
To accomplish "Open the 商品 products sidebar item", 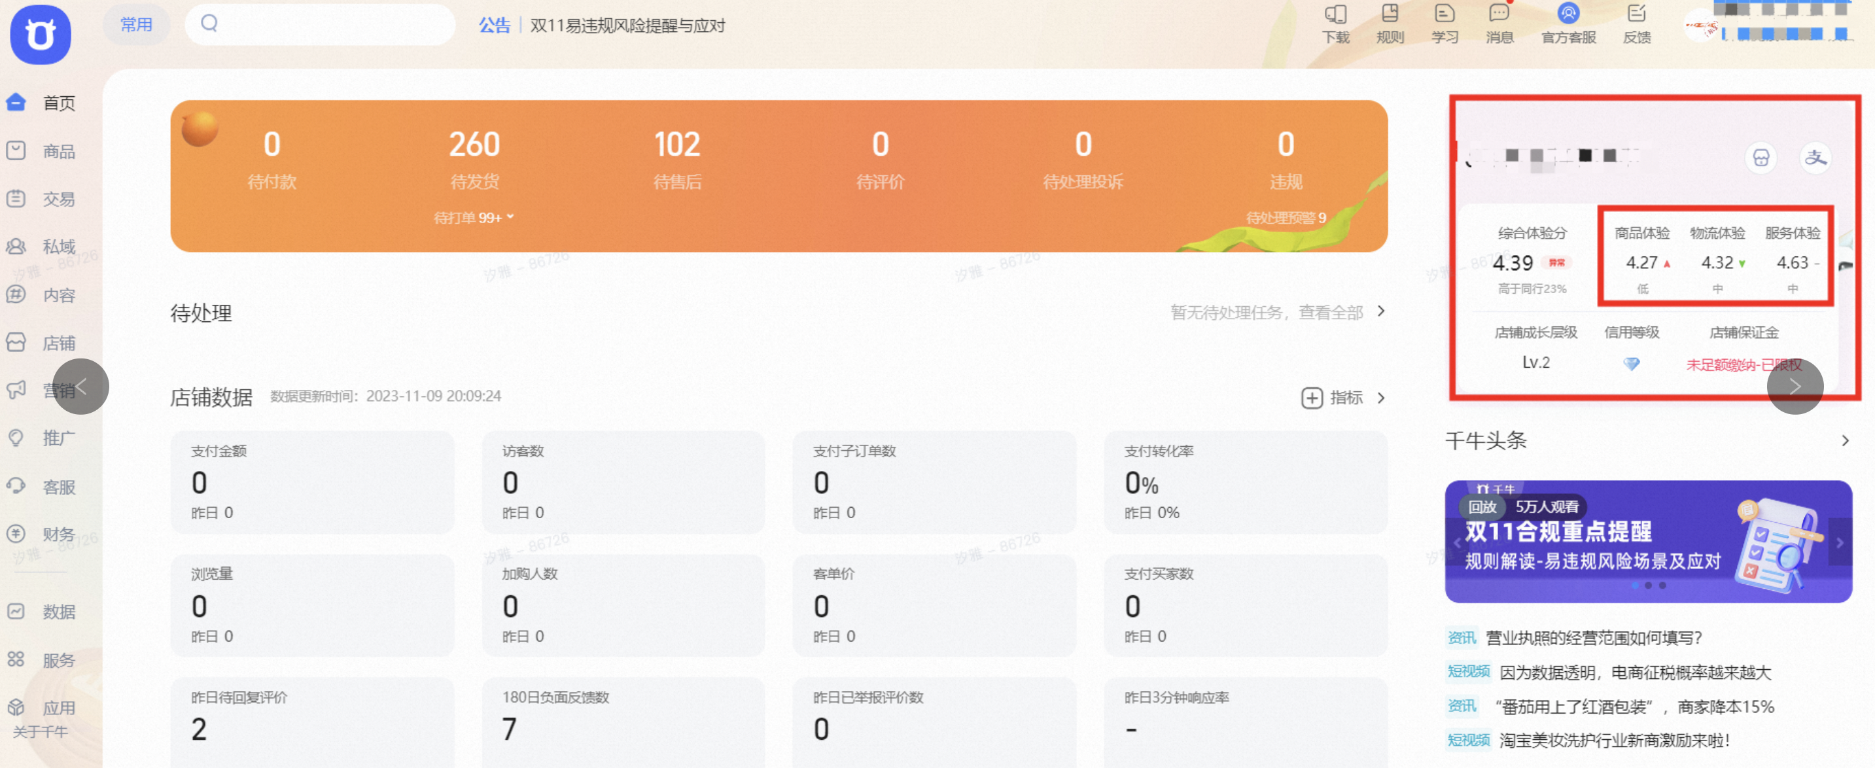I will point(41,150).
